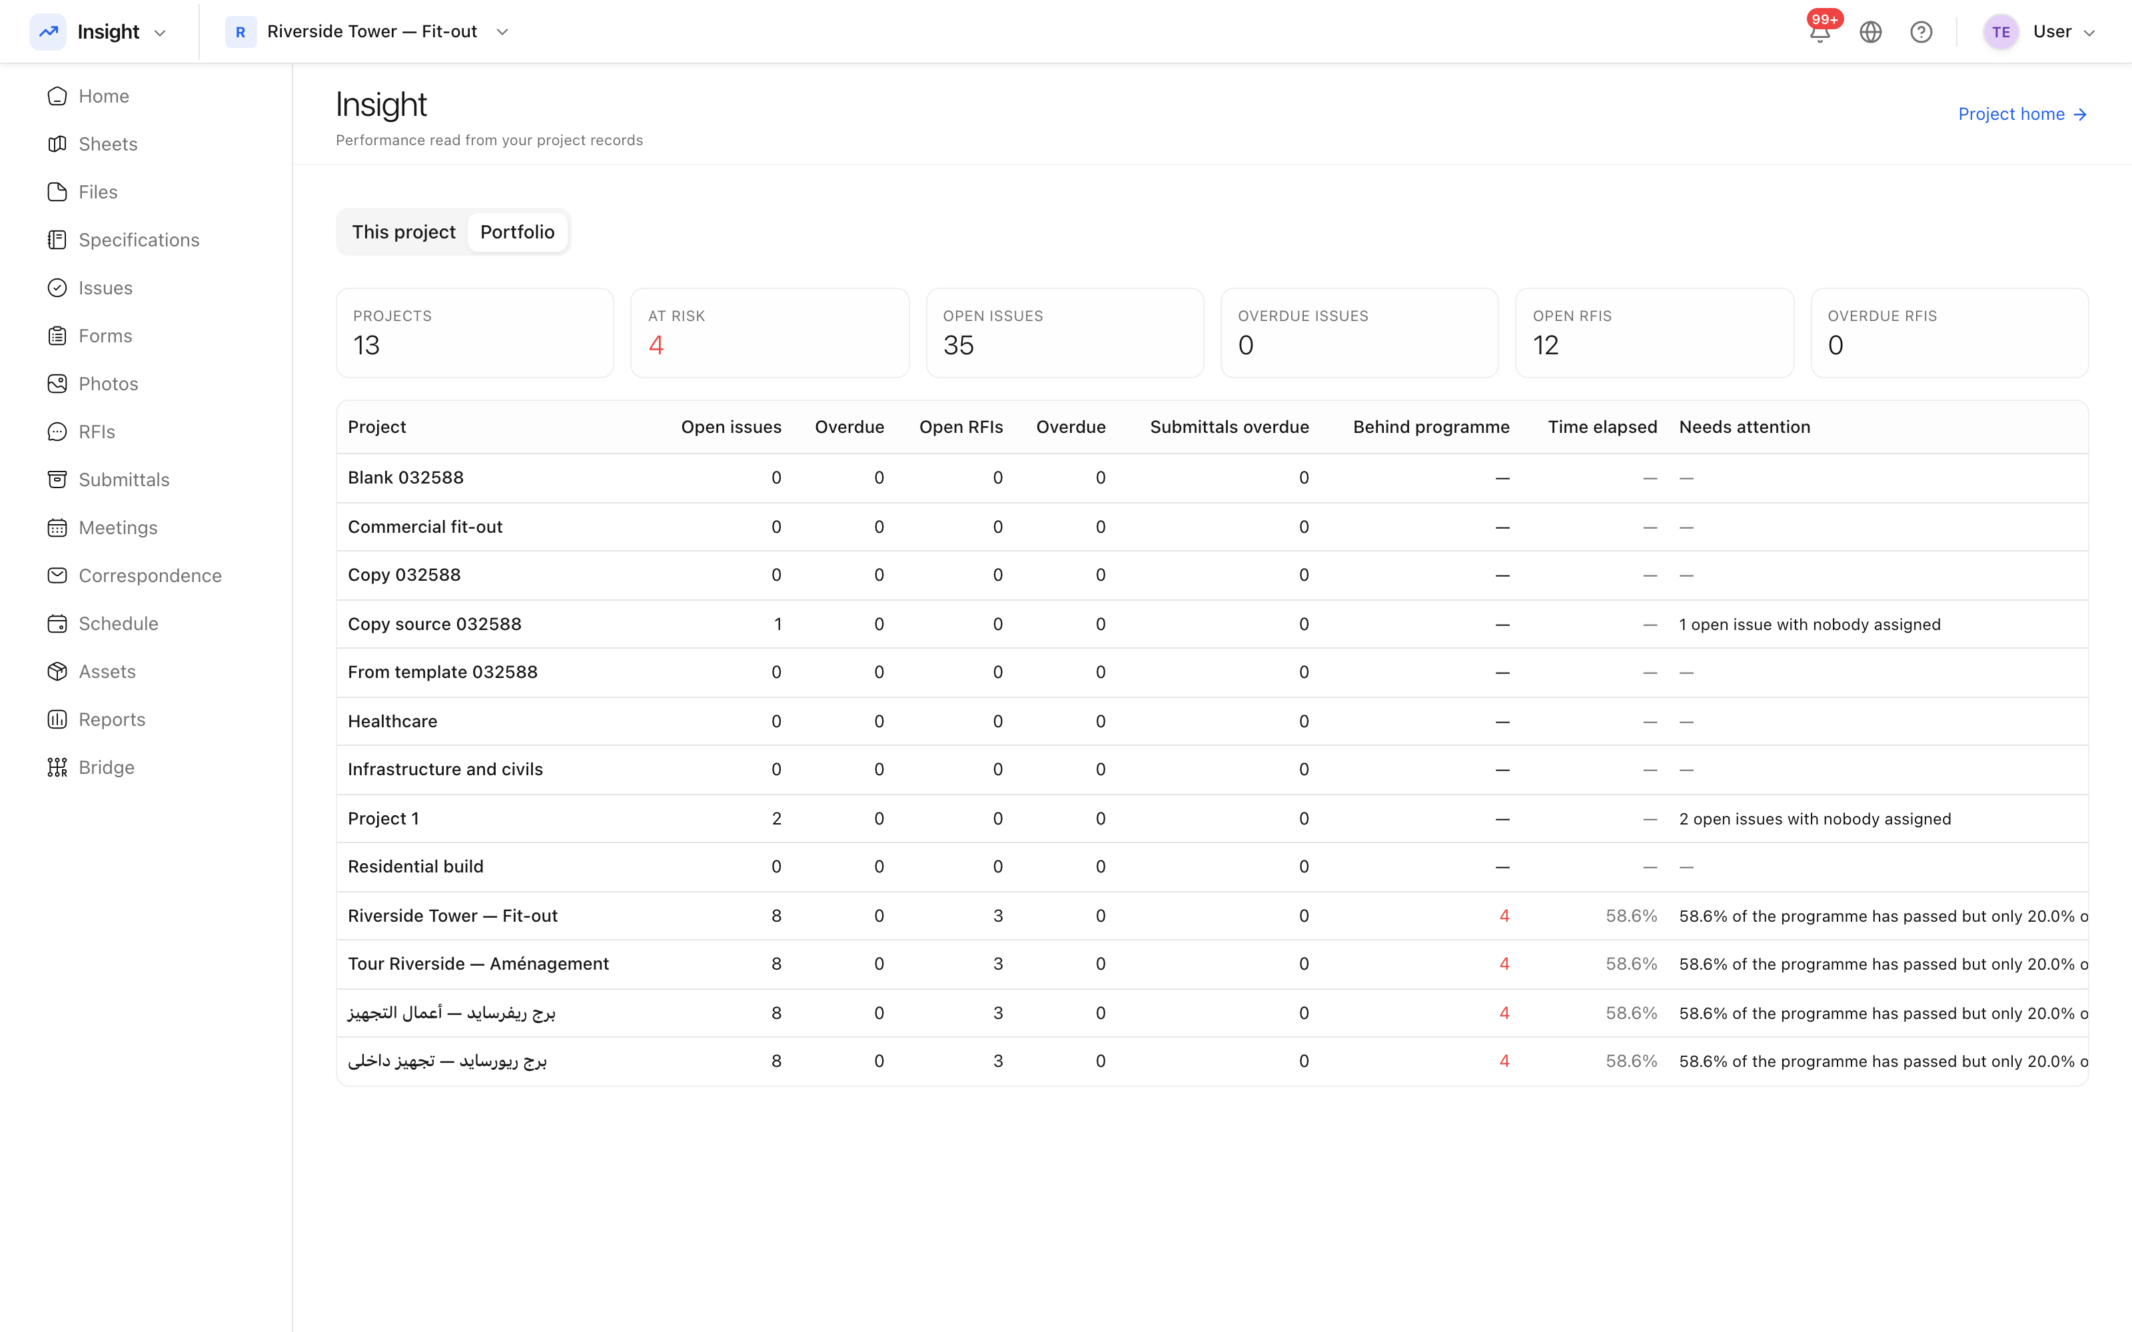The width and height of the screenshot is (2132, 1332).
Task: Open the help question mark icon
Action: [x=1921, y=32]
